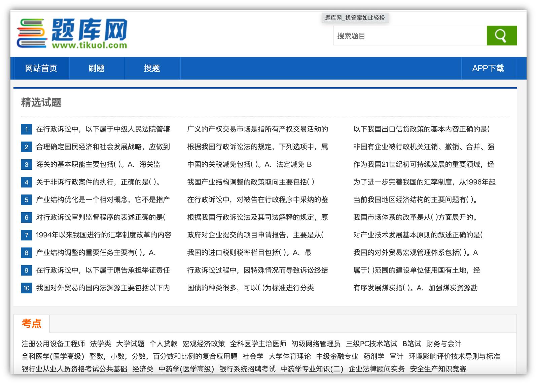Open the 个人贷款 topic

click(164, 344)
